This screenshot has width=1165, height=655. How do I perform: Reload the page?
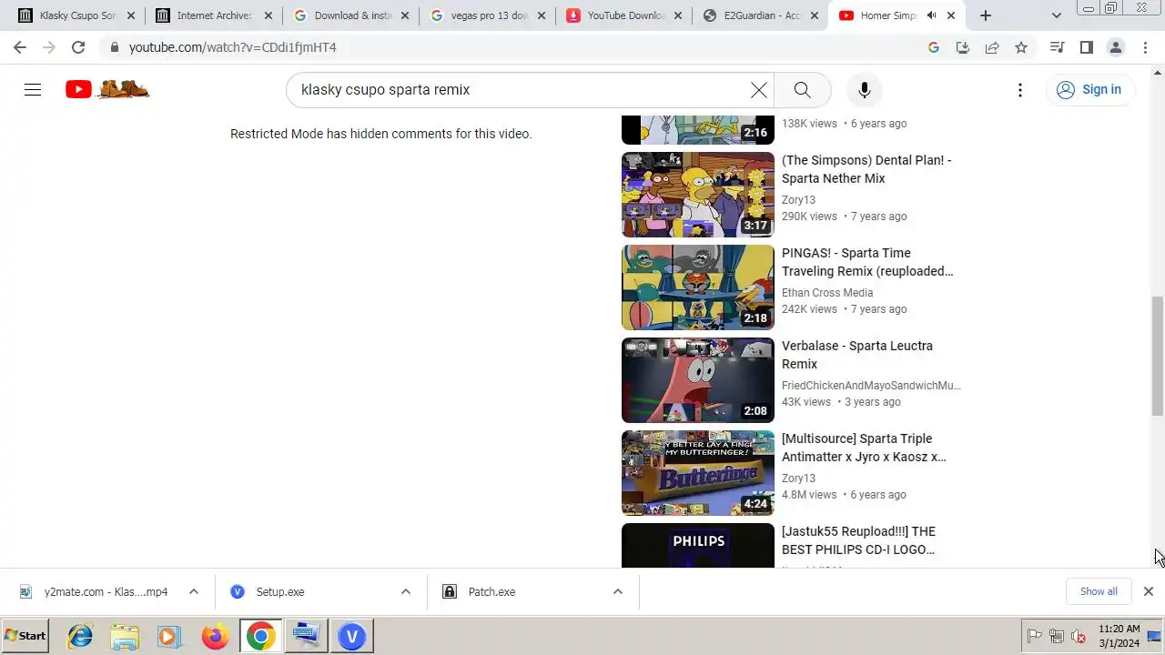pos(78,47)
